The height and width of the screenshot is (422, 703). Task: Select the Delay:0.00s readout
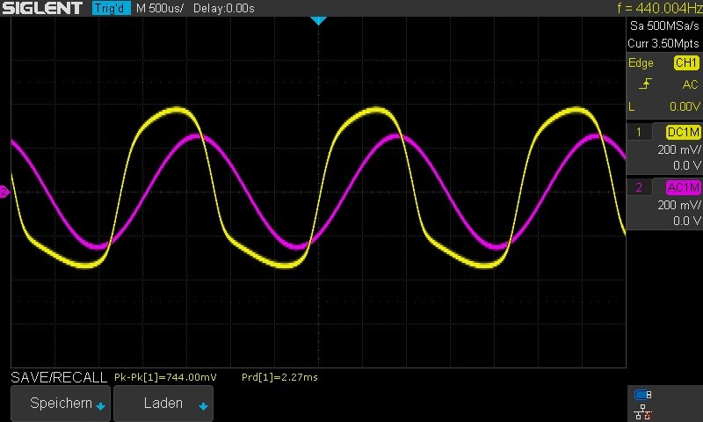224,8
